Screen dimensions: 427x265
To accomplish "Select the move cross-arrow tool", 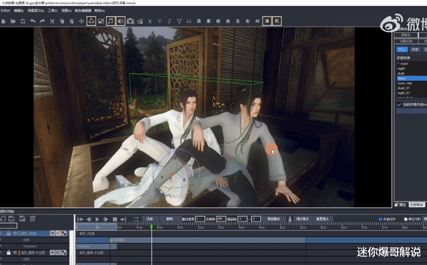I will [x=81, y=21].
